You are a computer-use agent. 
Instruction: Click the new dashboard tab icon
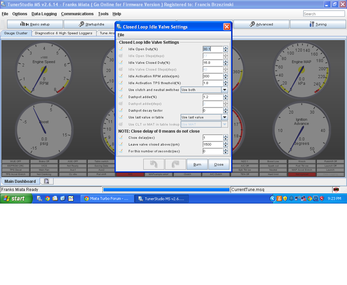click(x=46, y=181)
